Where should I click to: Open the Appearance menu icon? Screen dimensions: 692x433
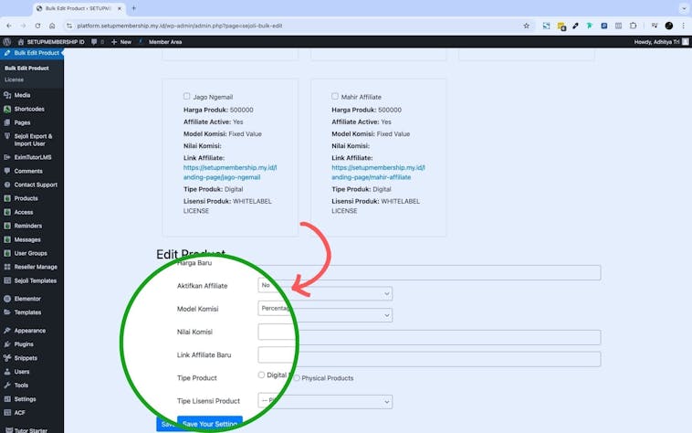point(7,331)
